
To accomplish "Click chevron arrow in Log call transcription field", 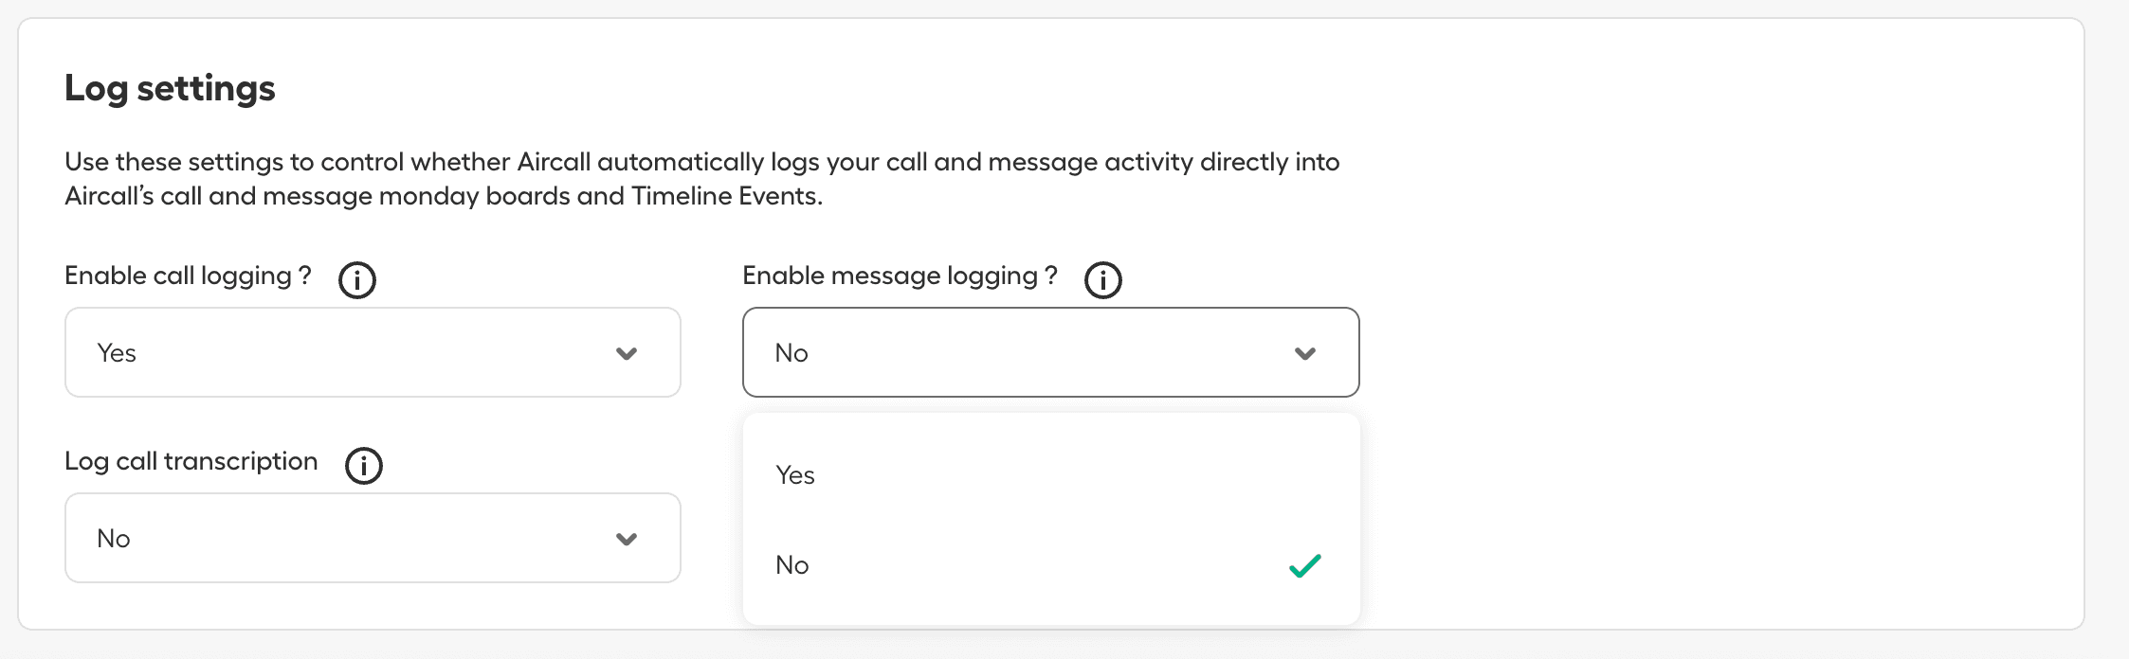I will coord(627,540).
